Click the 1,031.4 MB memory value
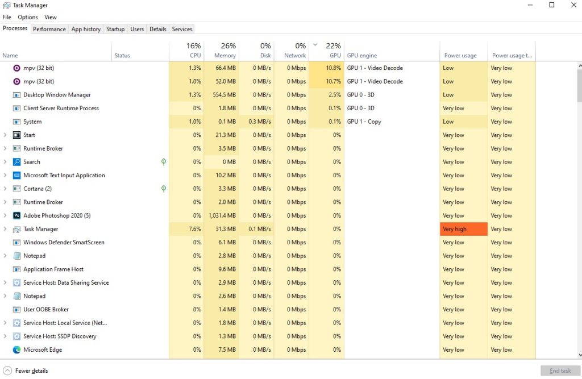This screenshot has width=582, height=379. pyautogui.click(x=222, y=215)
